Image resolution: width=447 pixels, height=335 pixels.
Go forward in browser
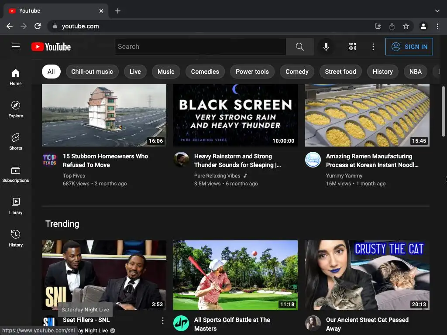[24, 26]
